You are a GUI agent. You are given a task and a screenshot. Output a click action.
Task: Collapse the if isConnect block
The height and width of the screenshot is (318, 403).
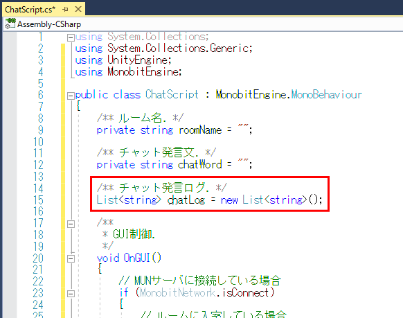coord(71,294)
